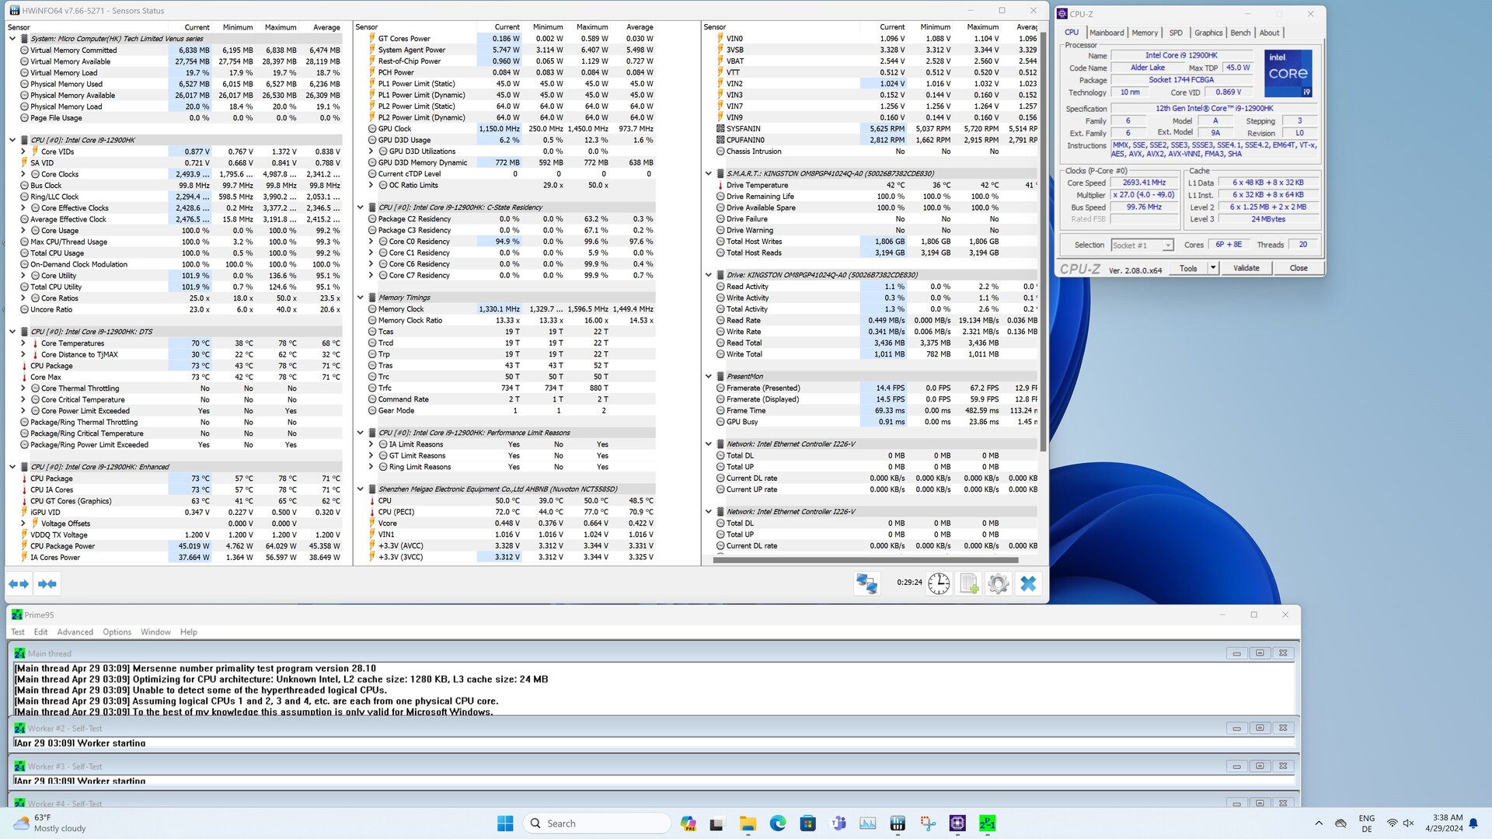Click the Validate button in CPU-Z

[1246, 268]
